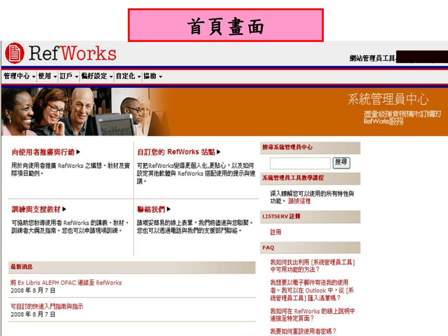Click the dropdown arrow next to 訂戶
Screen dimensions: 448x336
[77, 77]
